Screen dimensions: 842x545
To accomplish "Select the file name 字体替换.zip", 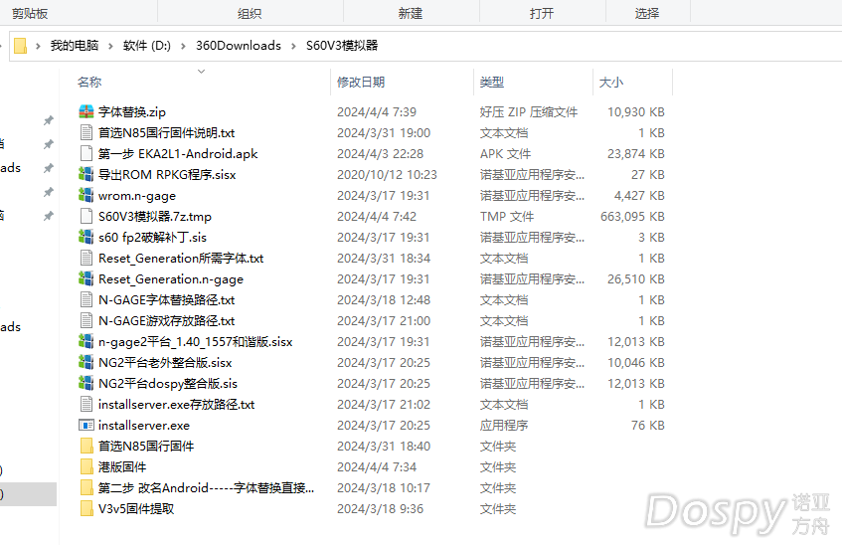I will (132, 111).
